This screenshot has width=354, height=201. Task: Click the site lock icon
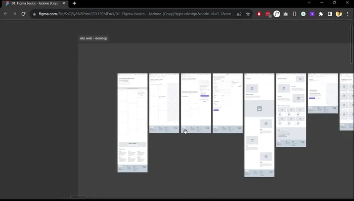pos(34,14)
